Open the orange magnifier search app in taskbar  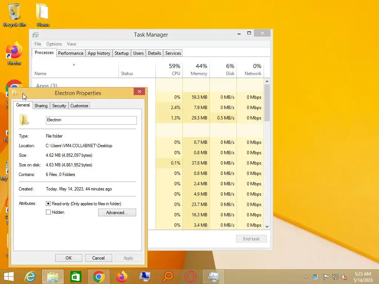(168, 277)
